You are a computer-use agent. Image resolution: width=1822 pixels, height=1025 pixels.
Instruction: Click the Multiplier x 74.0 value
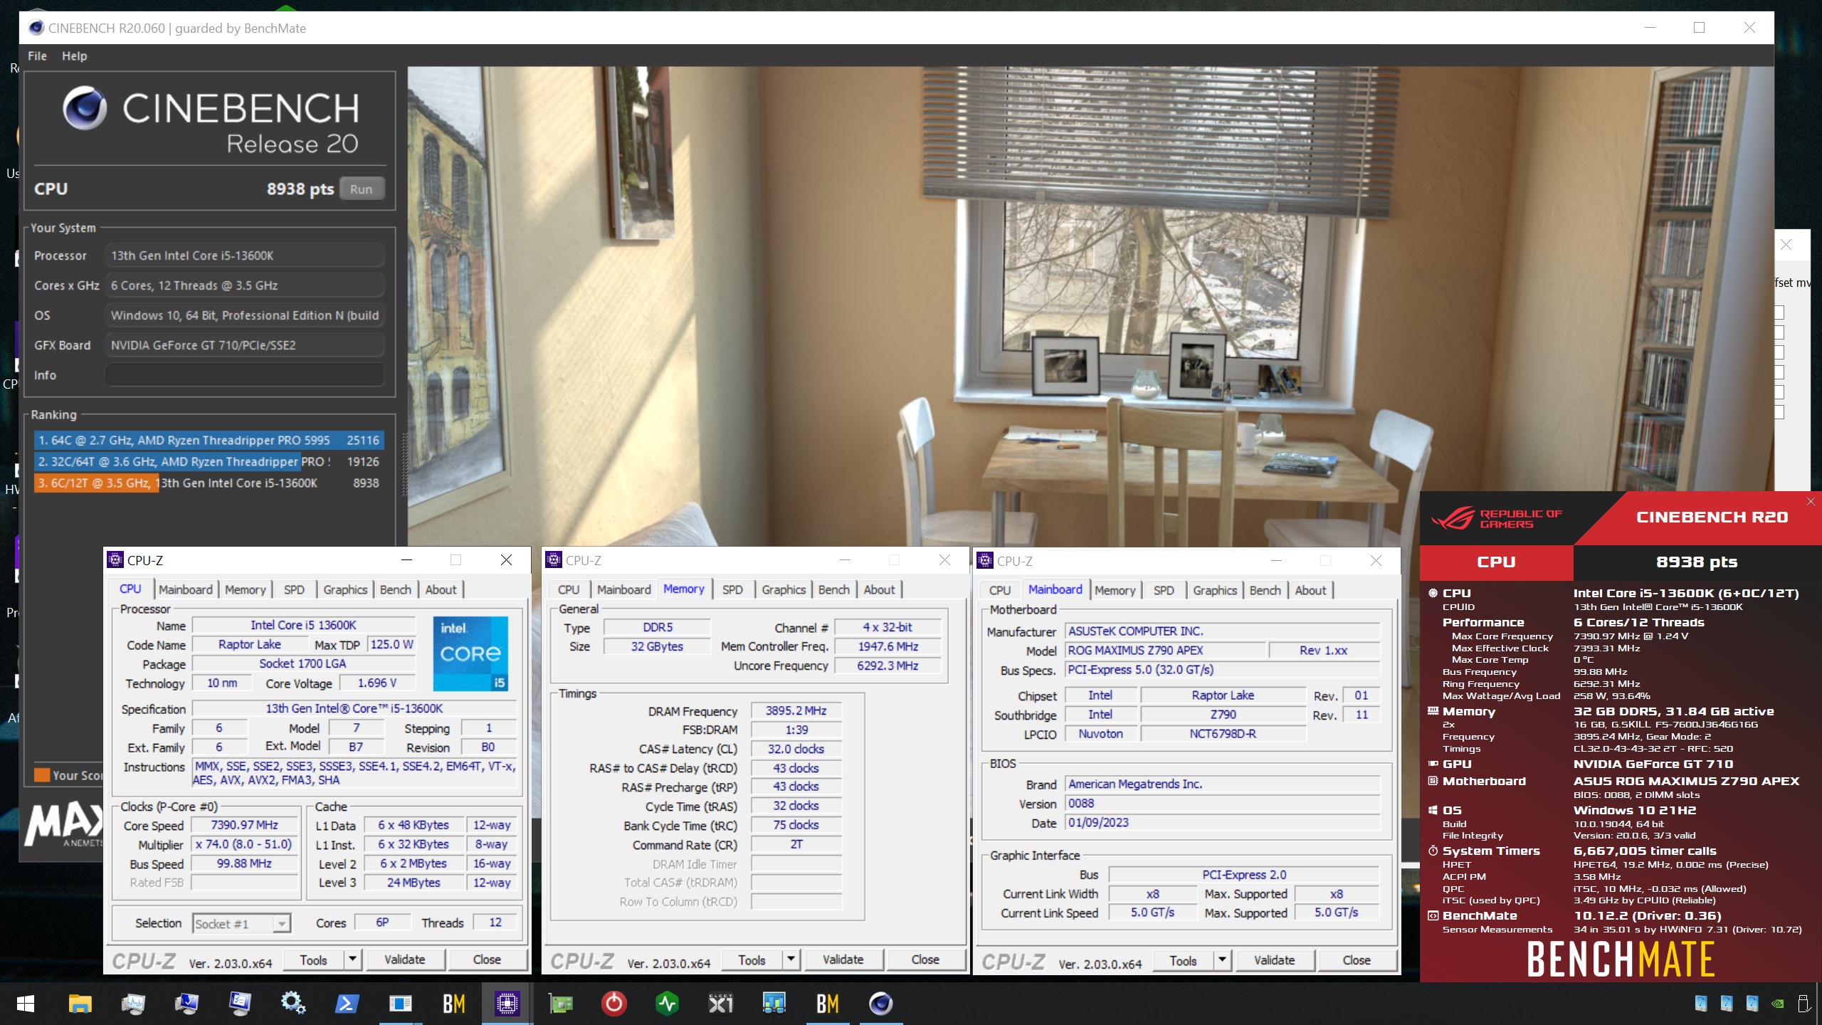point(245,845)
